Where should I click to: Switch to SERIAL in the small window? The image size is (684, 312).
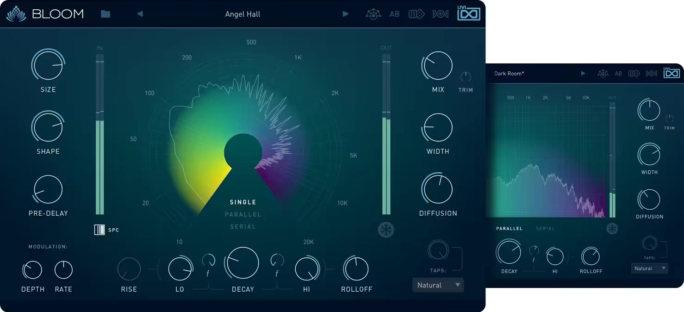pos(545,229)
